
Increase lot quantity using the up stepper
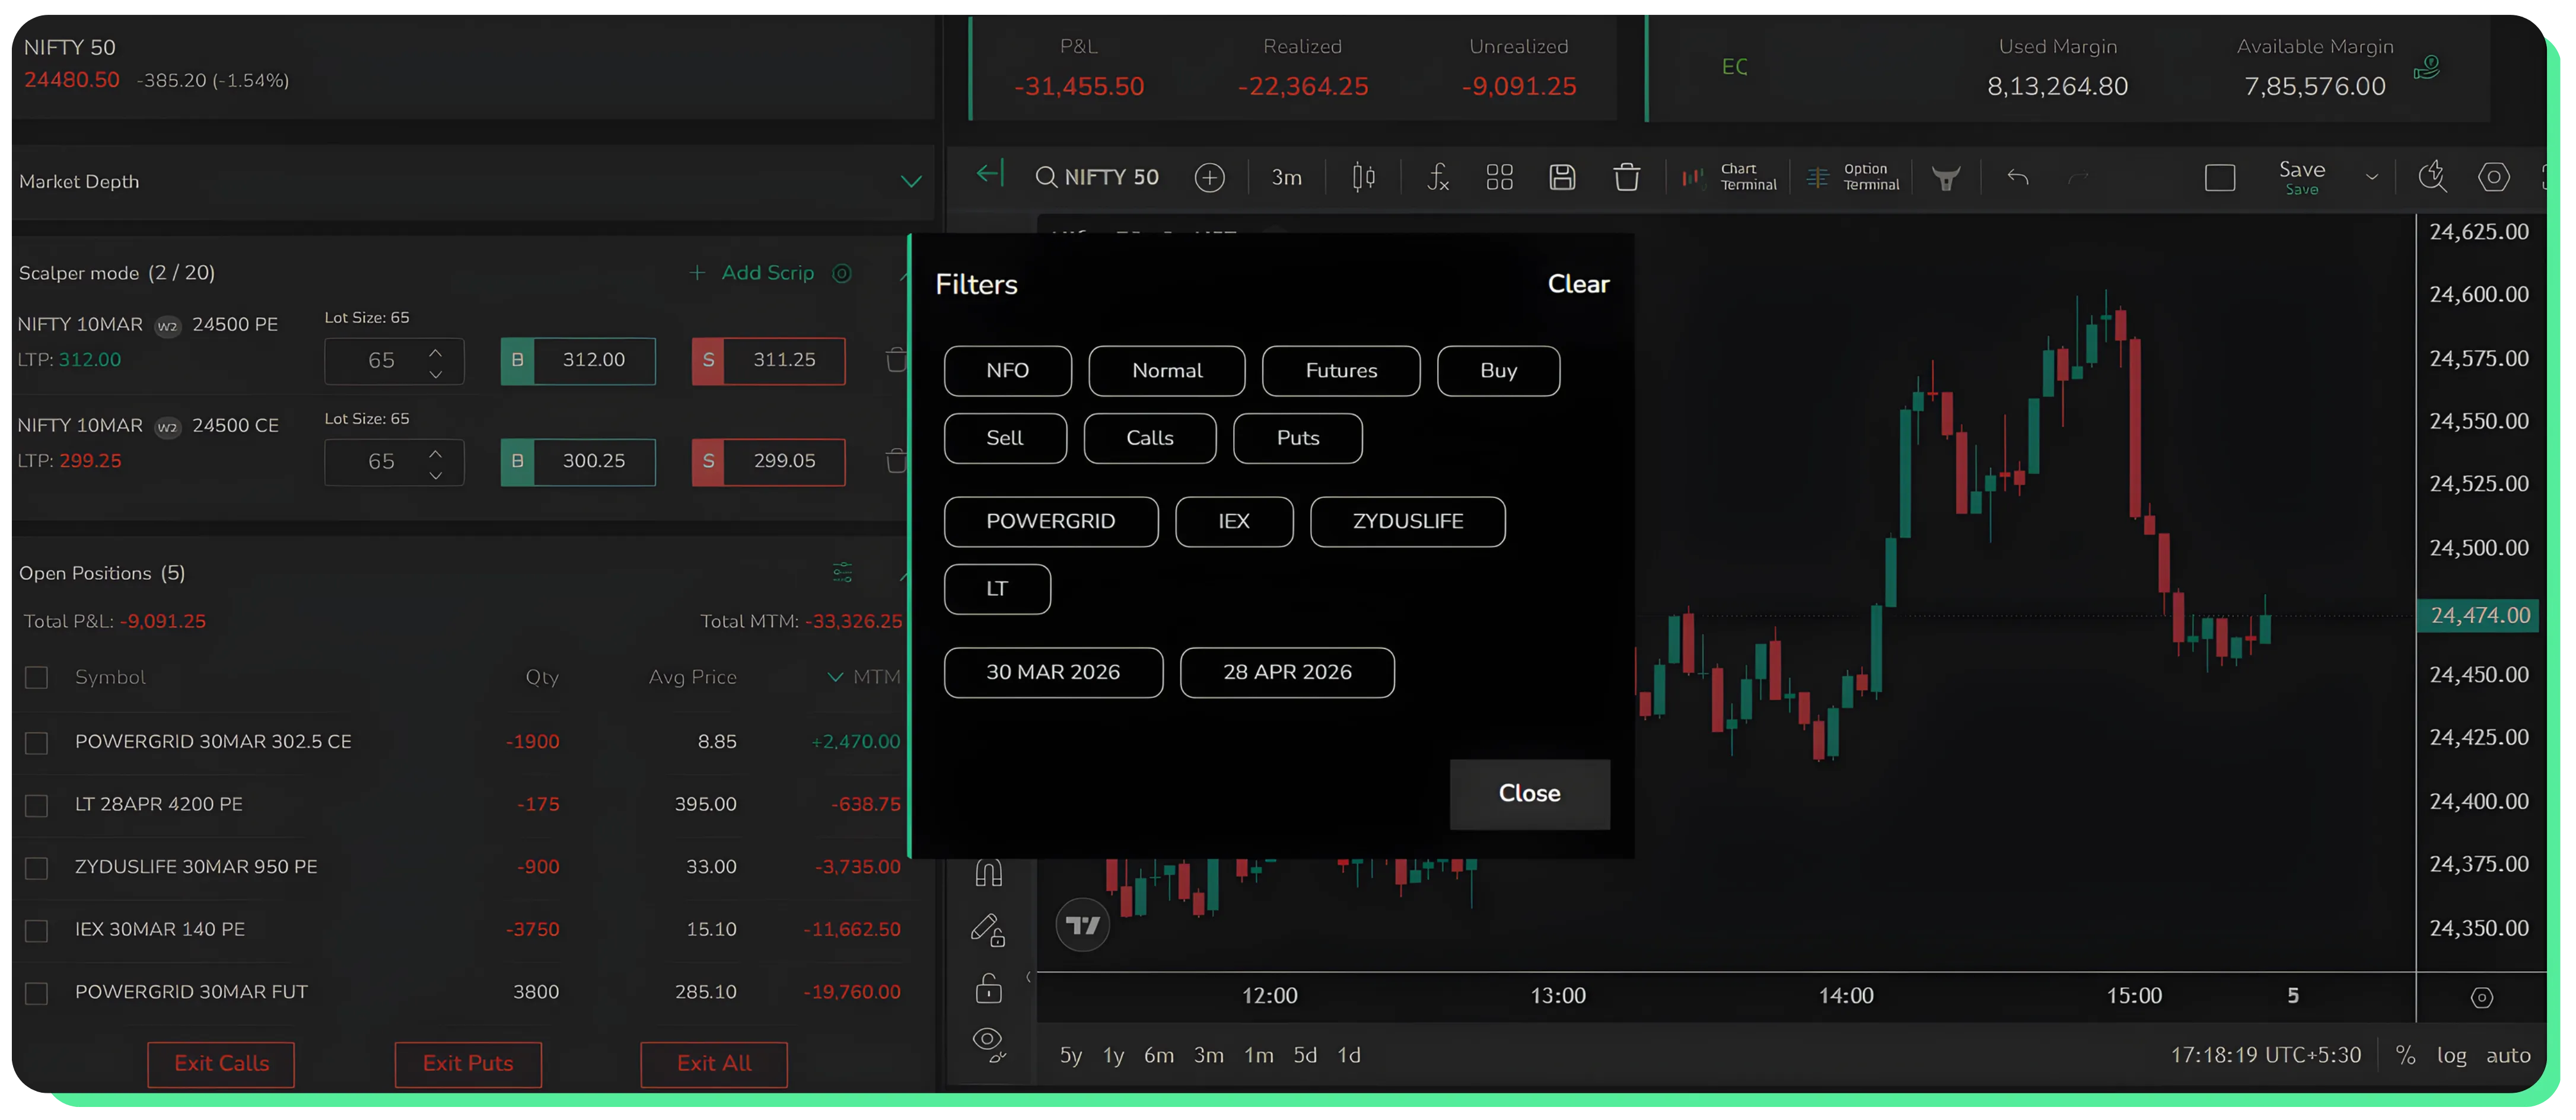coord(436,351)
